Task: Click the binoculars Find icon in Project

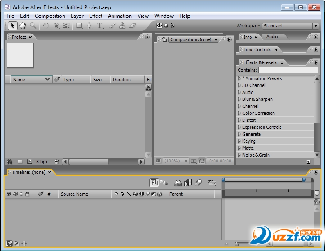Action: [x=9, y=162]
